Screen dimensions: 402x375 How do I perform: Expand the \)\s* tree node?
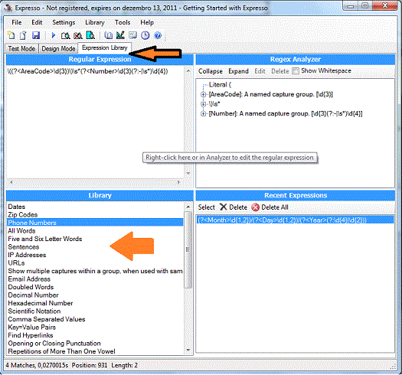tap(204, 104)
